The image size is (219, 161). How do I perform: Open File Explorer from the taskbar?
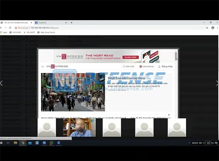coord(15,143)
